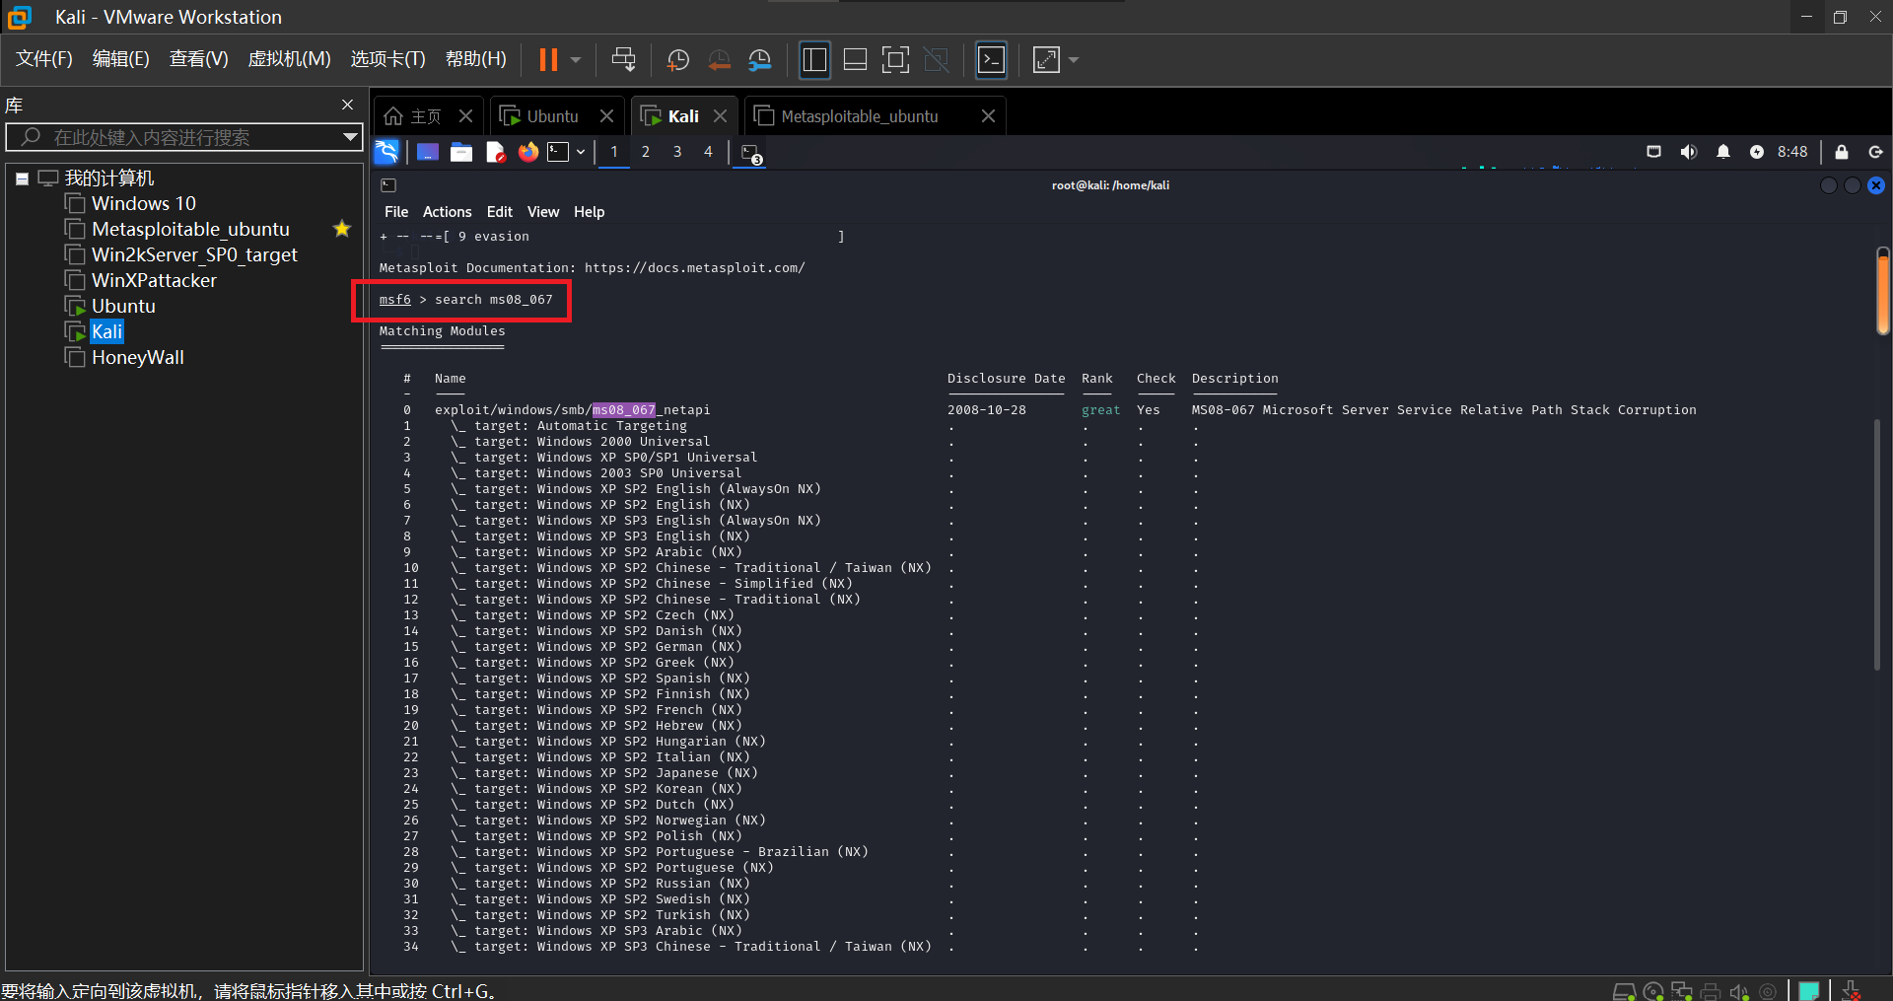1893x1001 pixels.
Task: Expand the power options dropdown arrow
Action: [x=576, y=60]
